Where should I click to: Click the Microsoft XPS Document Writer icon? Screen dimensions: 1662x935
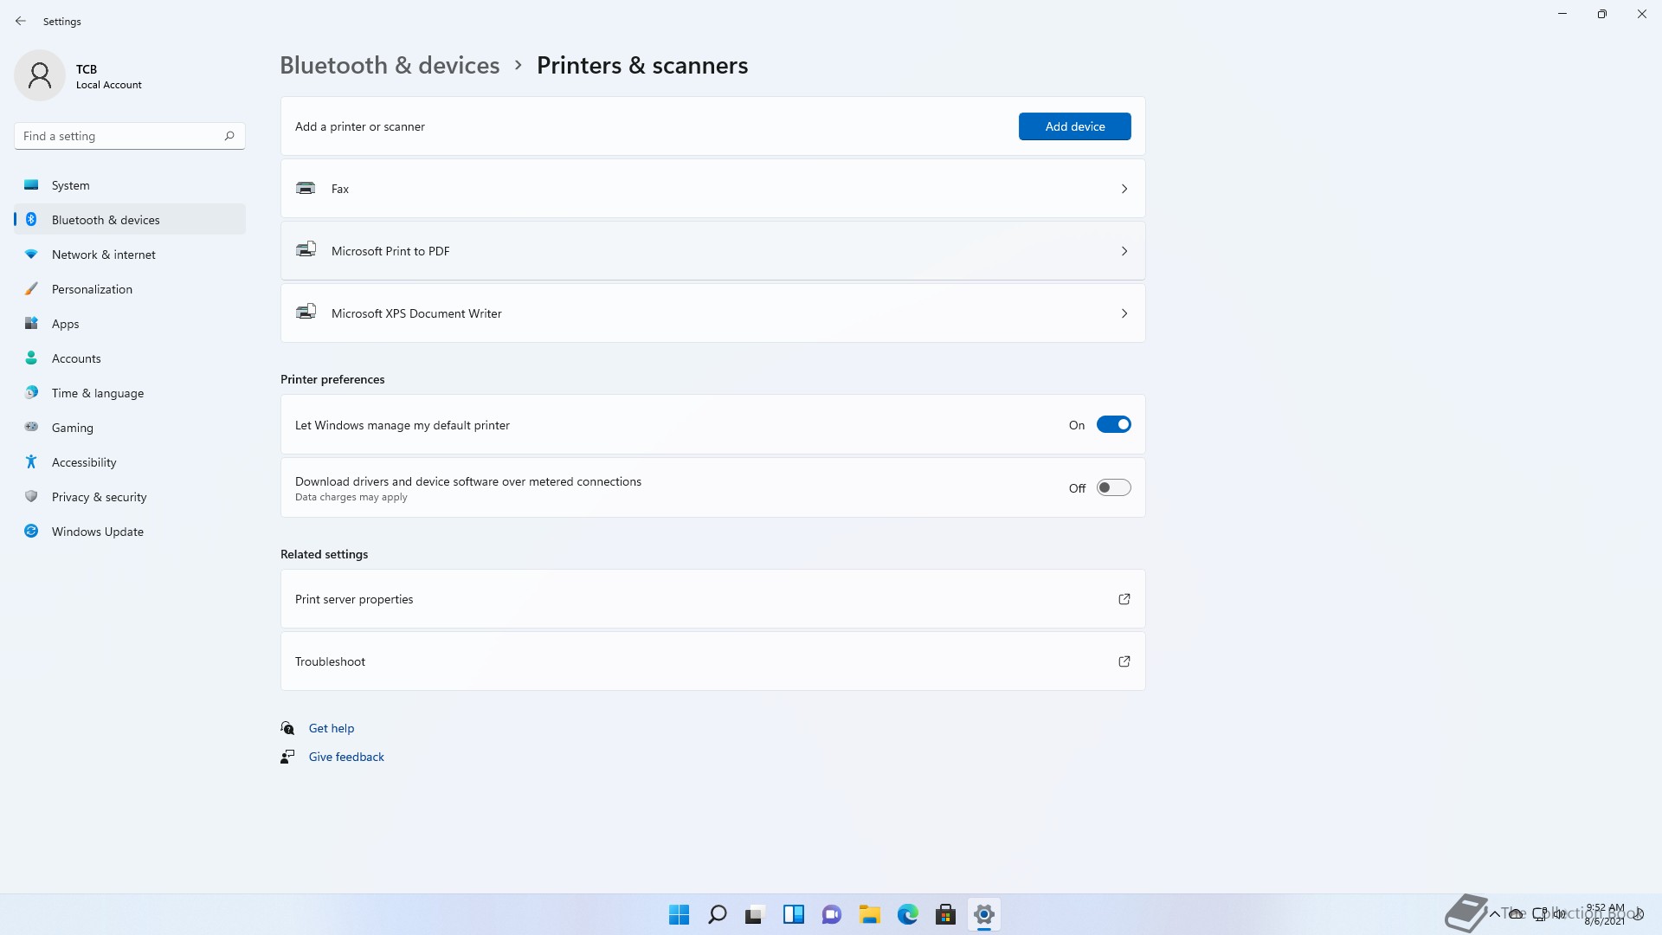(306, 313)
